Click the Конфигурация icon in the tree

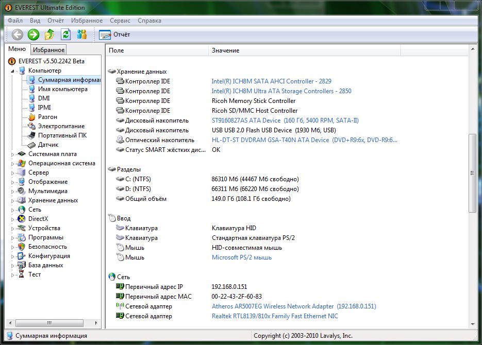[22, 256]
